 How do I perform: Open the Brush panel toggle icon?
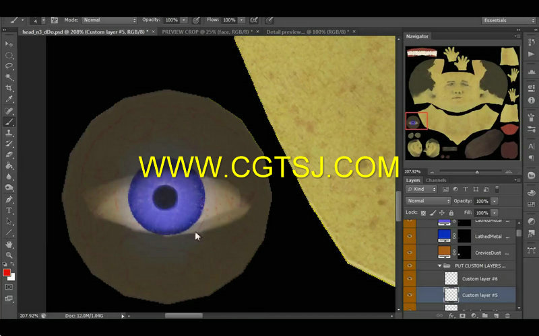click(x=55, y=20)
